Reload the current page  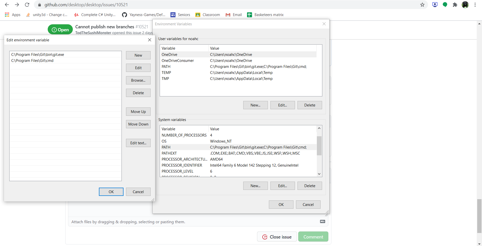point(27,5)
